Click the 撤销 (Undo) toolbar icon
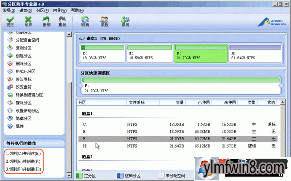291x181 pixels. [47, 22]
